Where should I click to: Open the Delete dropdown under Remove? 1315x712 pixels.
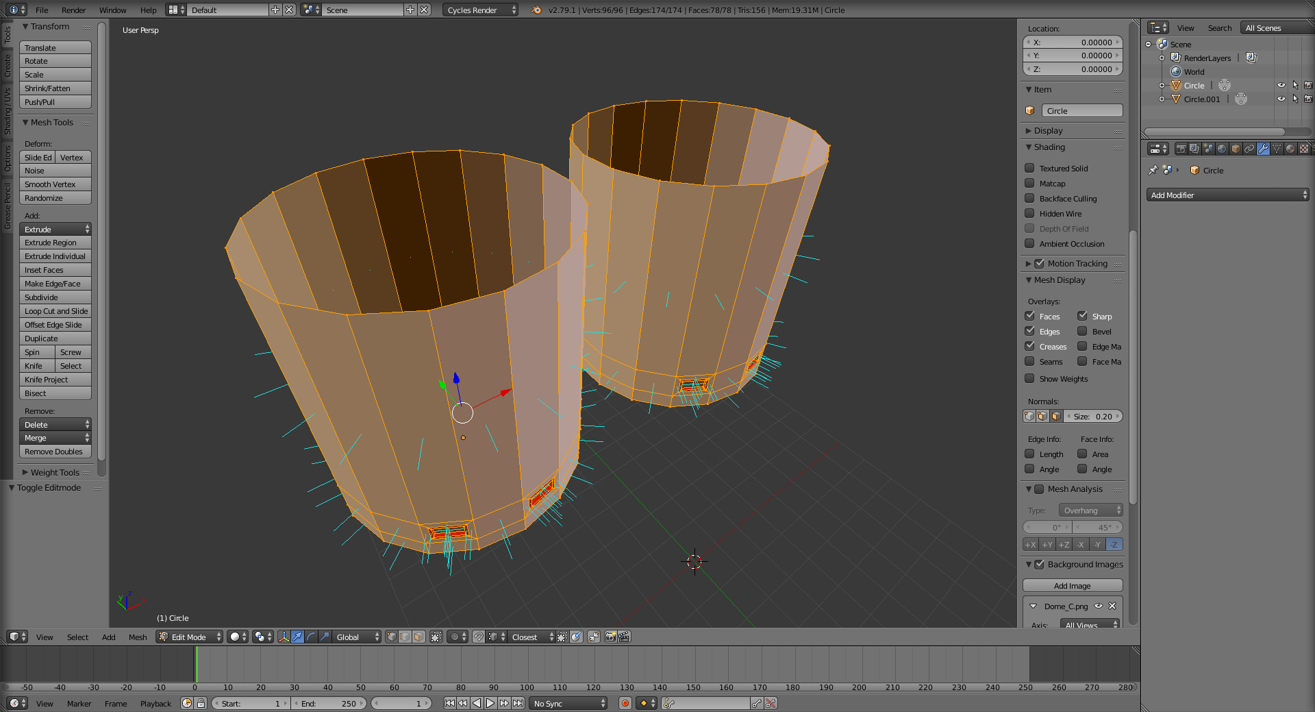[55, 424]
